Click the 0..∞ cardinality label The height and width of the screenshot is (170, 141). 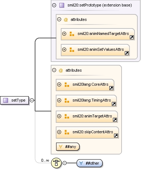pyautogui.click(x=45, y=160)
